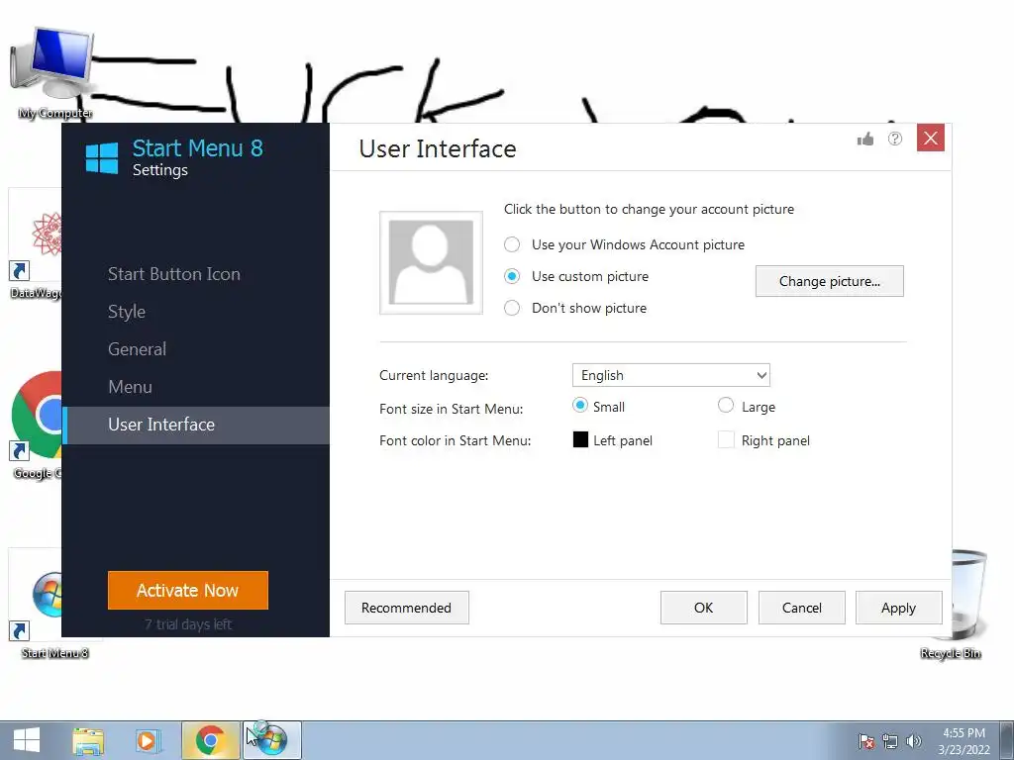
Task: Choose Large font size radio
Action: (726, 405)
